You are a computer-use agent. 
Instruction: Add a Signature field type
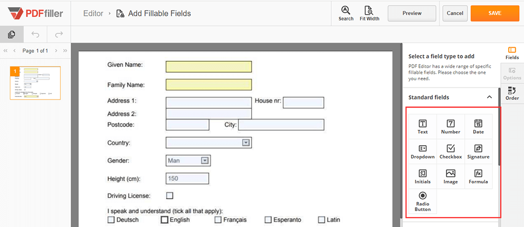click(x=478, y=152)
